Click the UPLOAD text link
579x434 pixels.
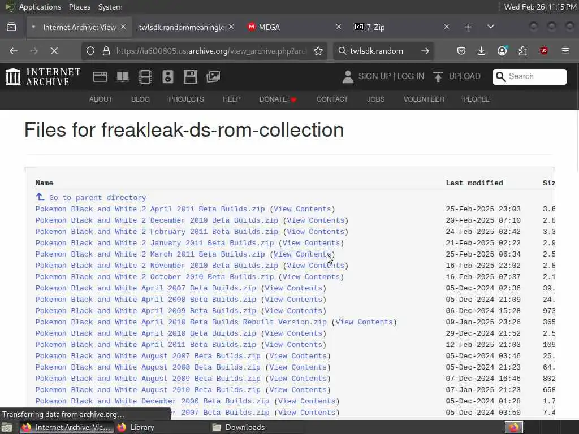point(465,76)
